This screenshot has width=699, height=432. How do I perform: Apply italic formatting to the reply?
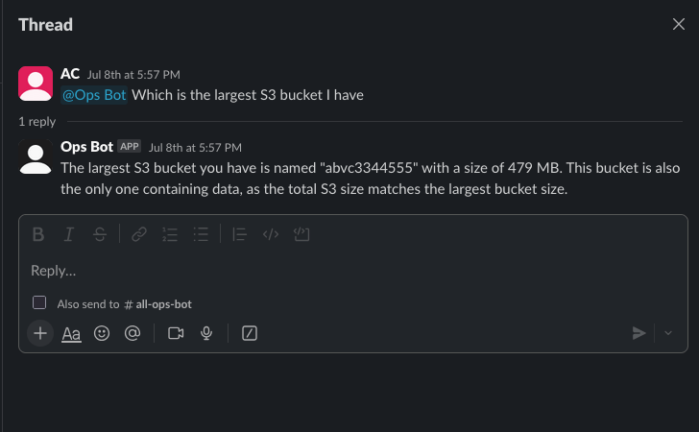[69, 234]
